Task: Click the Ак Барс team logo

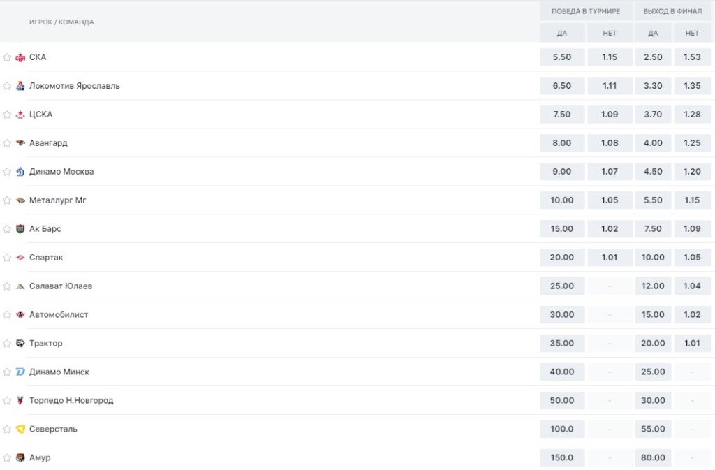Action: point(20,229)
